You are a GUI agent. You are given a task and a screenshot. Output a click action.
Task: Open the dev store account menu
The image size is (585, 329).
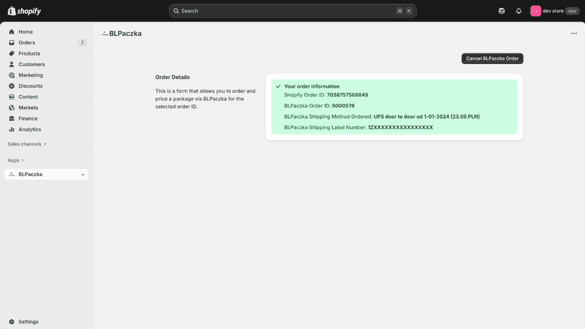coord(555,11)
